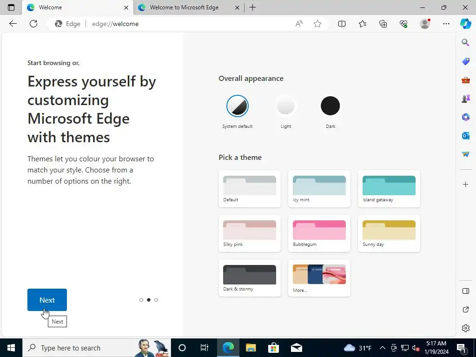Open the Favorites list
Viewport: 476px width, 357px height.
(x=363, y=24)
